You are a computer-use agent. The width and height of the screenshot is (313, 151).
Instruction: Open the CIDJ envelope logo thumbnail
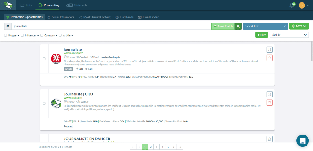click(x=56, y=103)
